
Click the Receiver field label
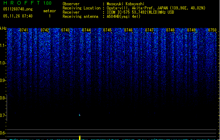point(71,12)
